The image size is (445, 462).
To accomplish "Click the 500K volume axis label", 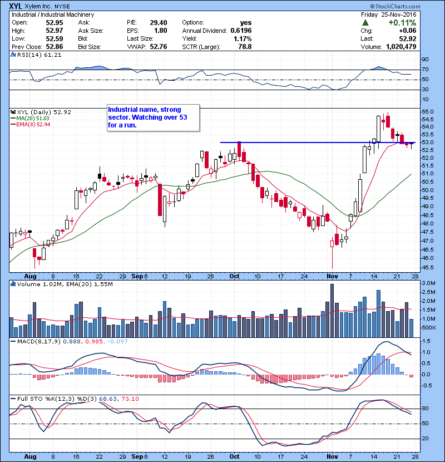I will (429, 328).
